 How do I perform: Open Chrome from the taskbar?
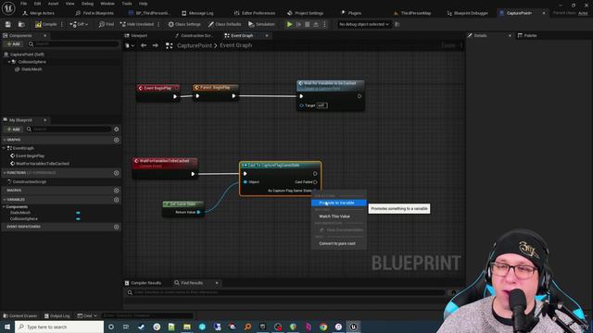click(323, 327)
